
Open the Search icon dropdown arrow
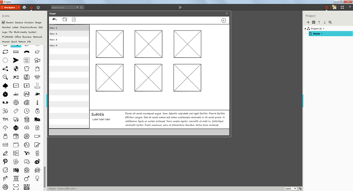click(x=78, y=7)
